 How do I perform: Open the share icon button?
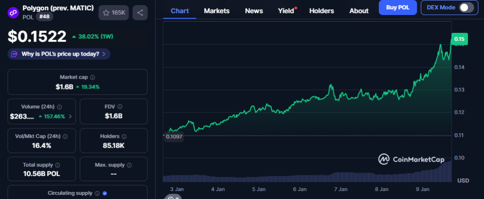coord(140,13)
